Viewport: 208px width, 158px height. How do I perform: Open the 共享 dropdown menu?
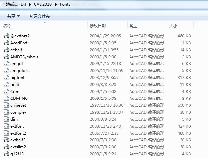[x=13, y=16]
